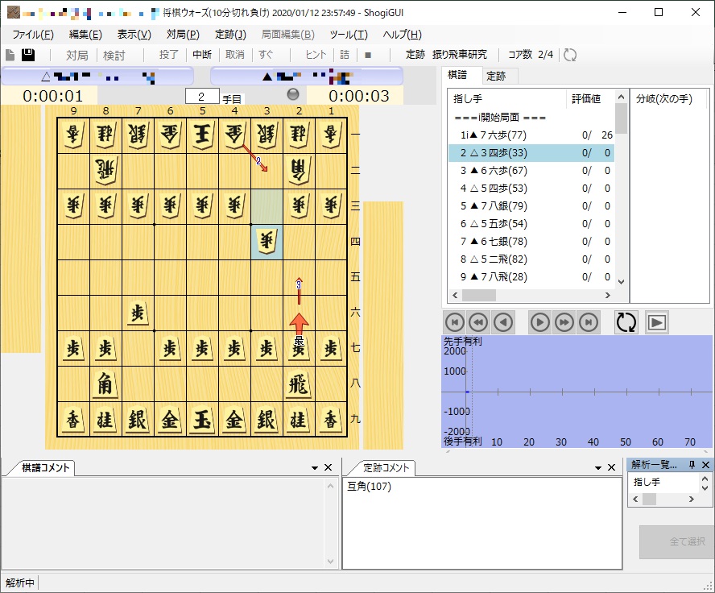Click the 定跡 振り飛車研究 toolbar item

[446, 55]
